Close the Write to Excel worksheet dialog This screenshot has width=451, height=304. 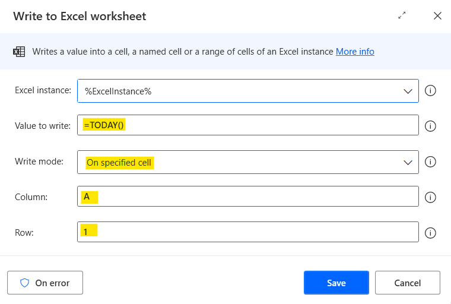click(x=437, y=16)
